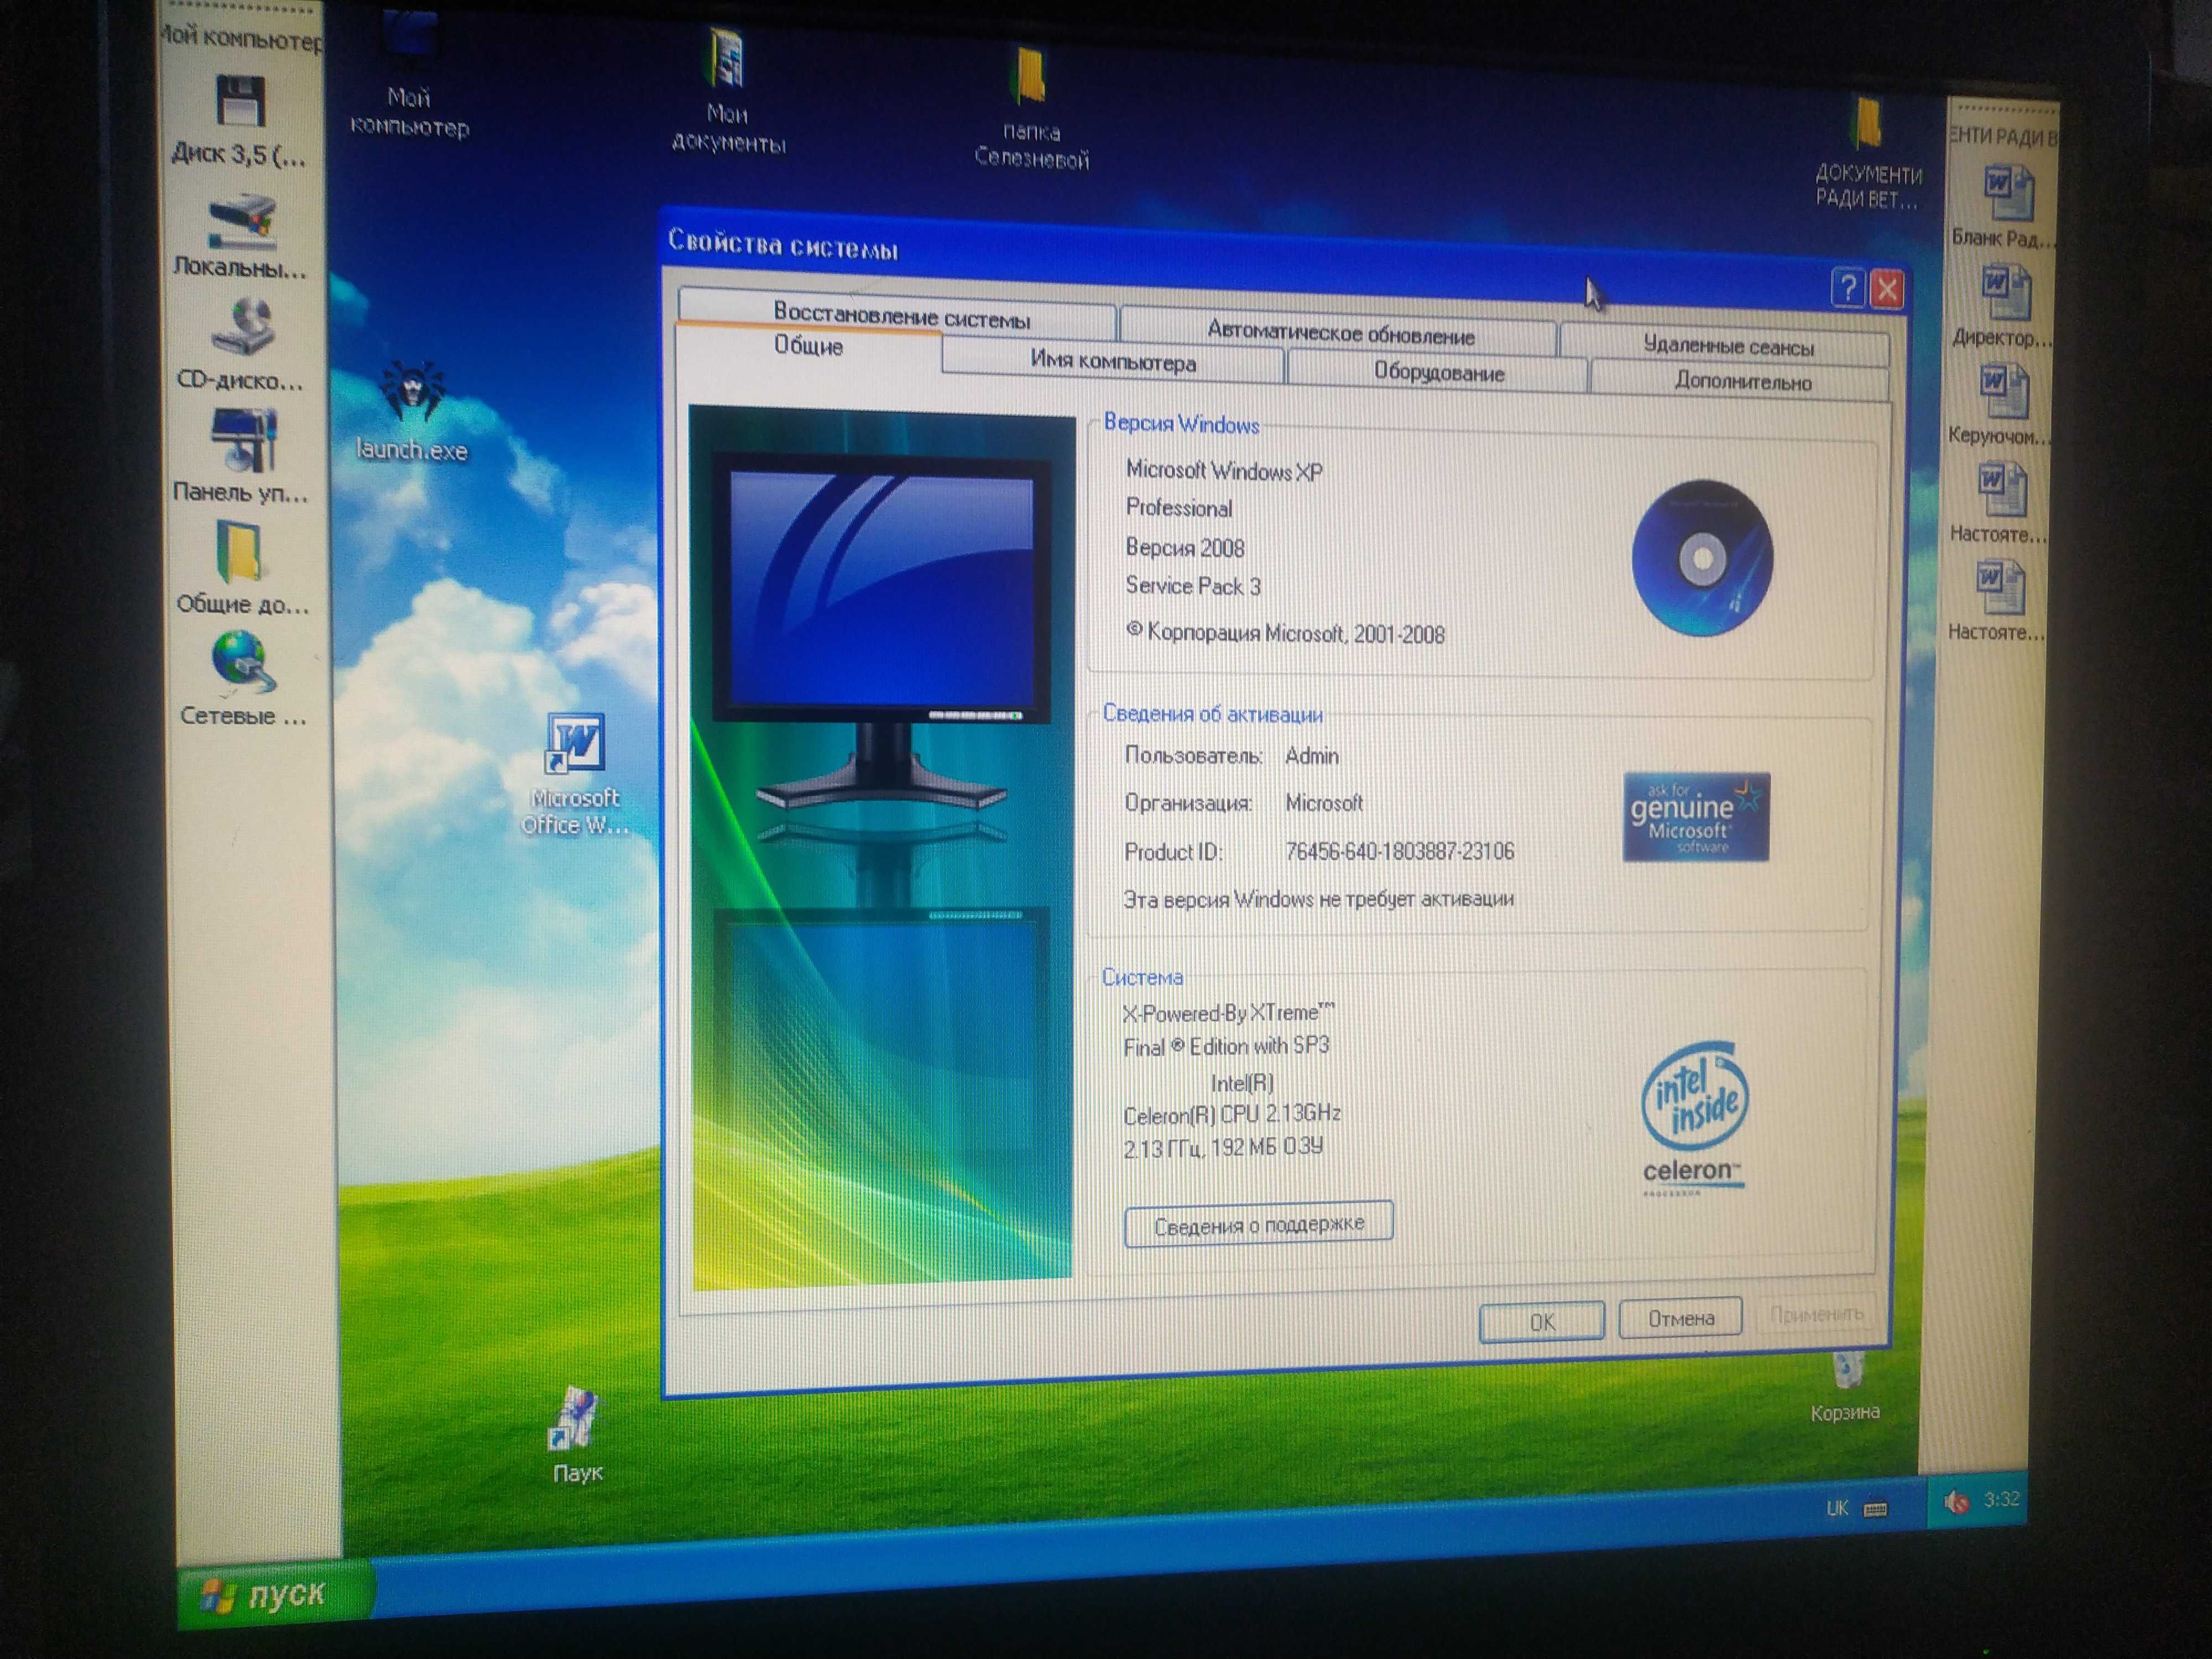Open Сетевые подключения sidebar icon
Screen dimensions: 2212x1659
242,661
